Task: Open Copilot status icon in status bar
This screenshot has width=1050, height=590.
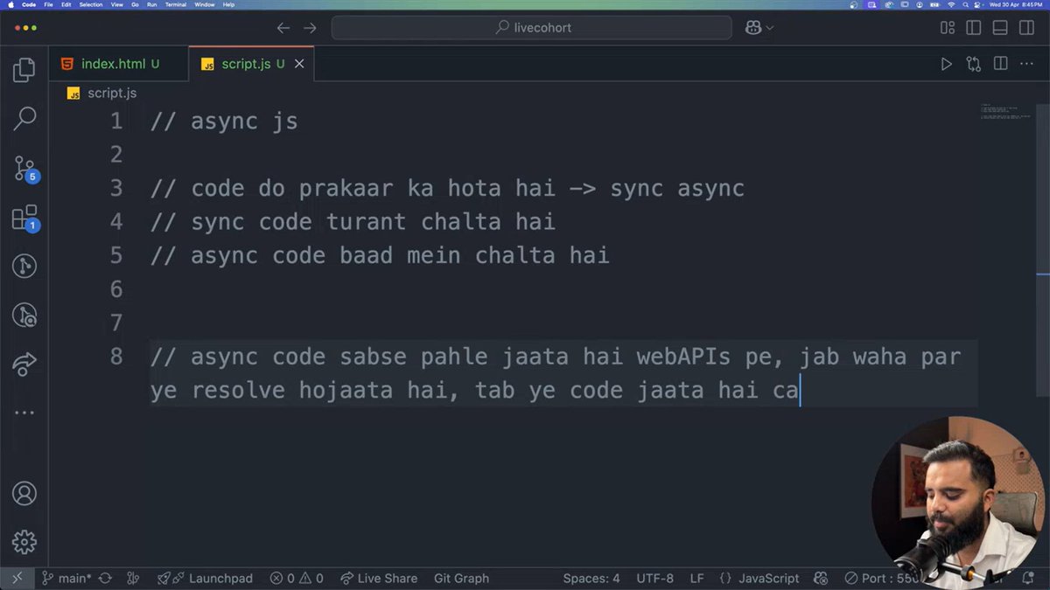Action: tap(821, 578)
